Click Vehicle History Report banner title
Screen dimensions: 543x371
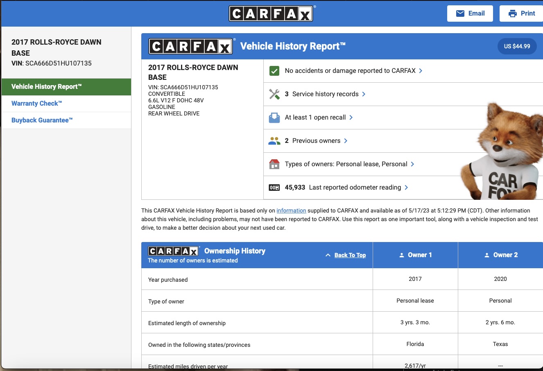(293, 46)
